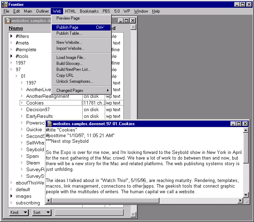Open the Changed Pages submenu
The height and width of the screenshot is (222, 254).
click(x=70, y=90)
